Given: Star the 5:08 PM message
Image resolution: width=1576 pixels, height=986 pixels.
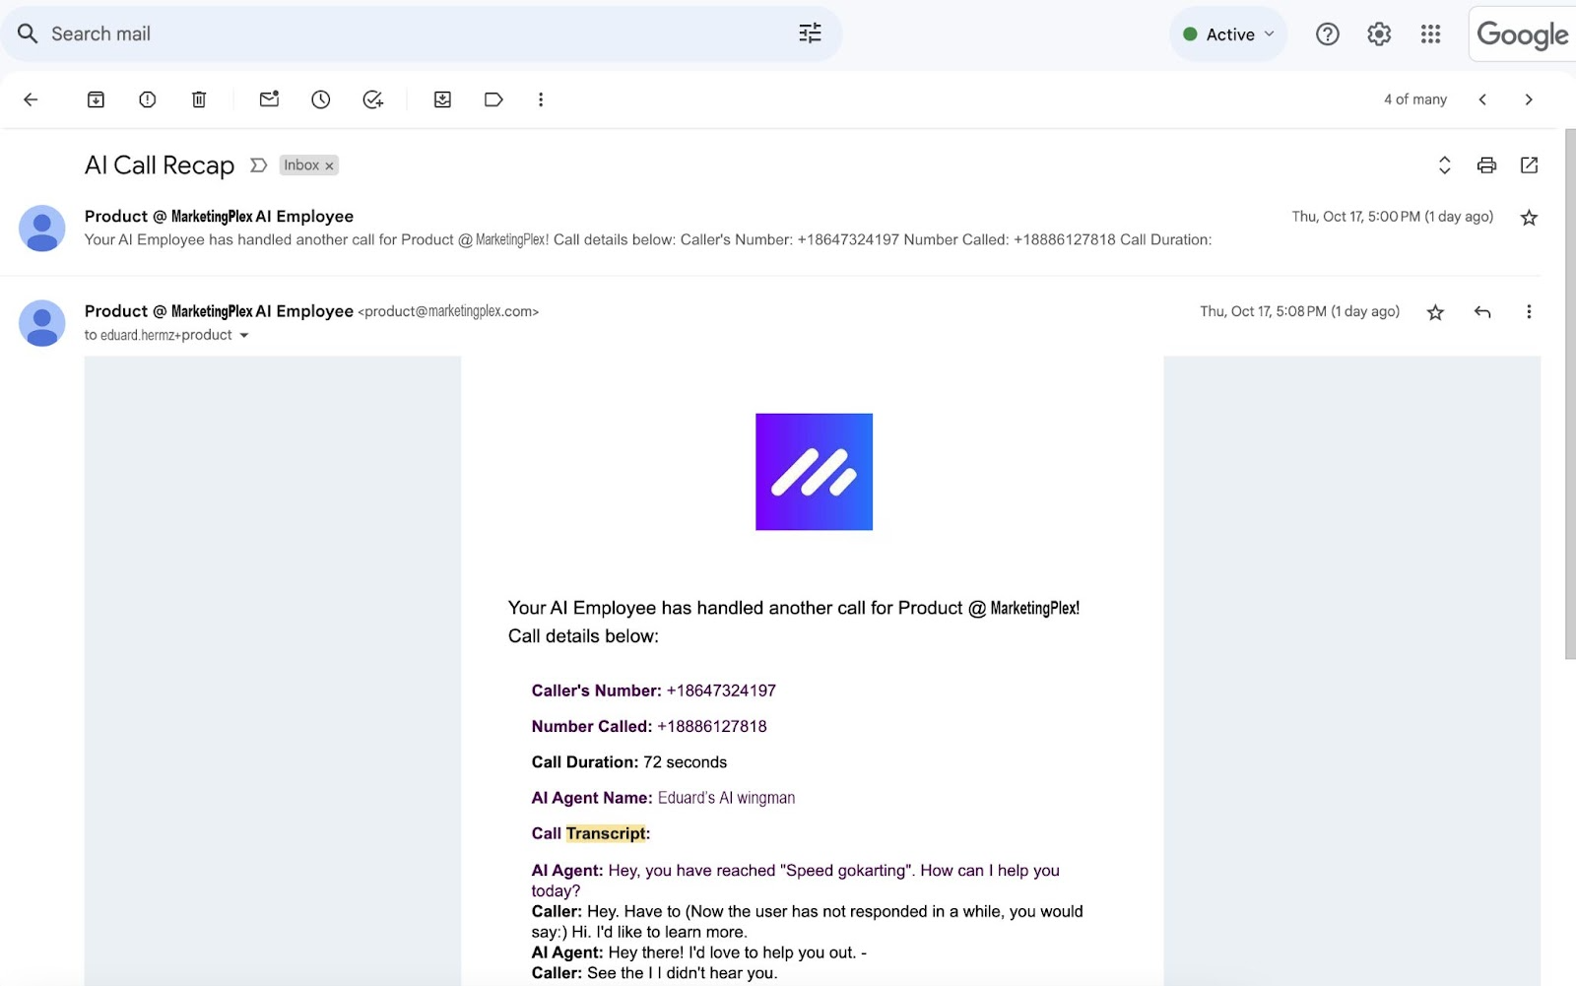Looking at the screenshot, I should click(x=1435, y=312).
